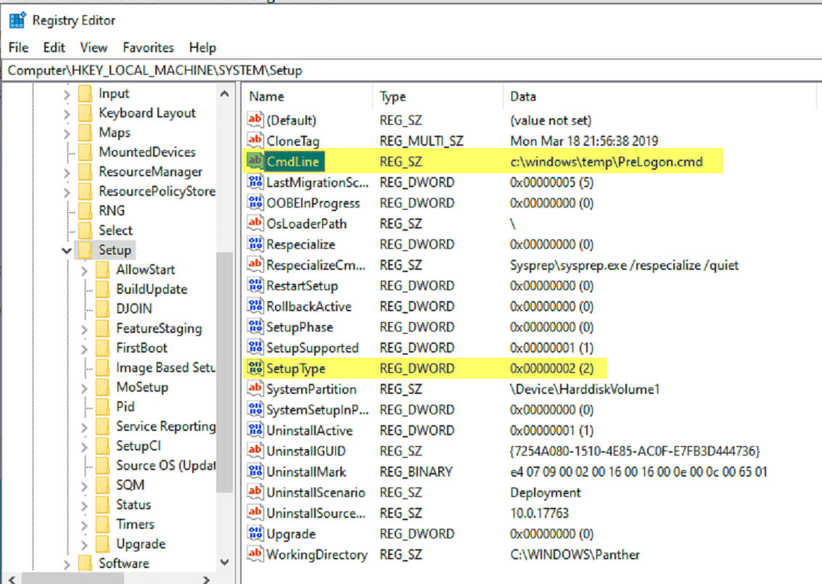Select the CmdLine string value icon
Image resolution: width=822 pixels, height=584 pixels.
coord(255,162)
